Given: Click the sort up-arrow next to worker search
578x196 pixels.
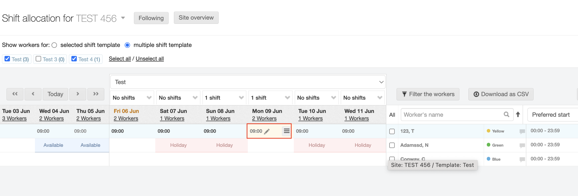Looking at the screenshot, I should tap(518, 114).
